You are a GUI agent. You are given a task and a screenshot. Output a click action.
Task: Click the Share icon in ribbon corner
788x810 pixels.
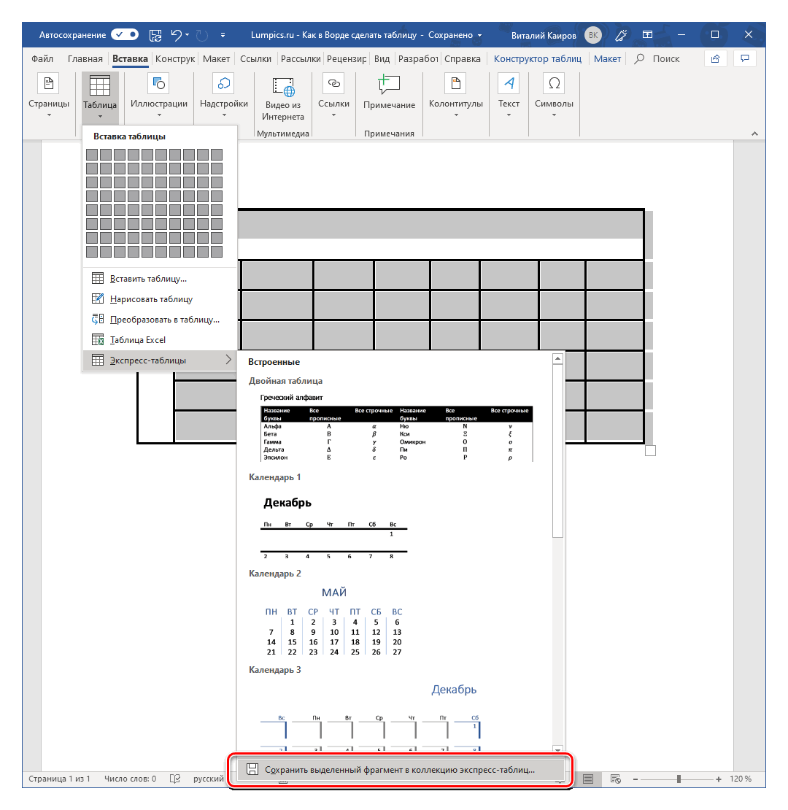(x=716, y=58)
